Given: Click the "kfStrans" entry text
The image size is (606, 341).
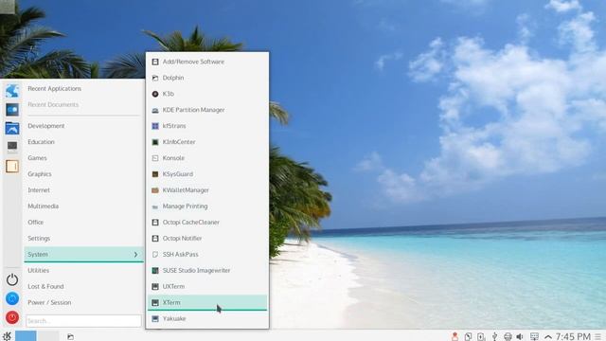Looking at the screenshot, I should pyautogui.click(x=174, y=126).
